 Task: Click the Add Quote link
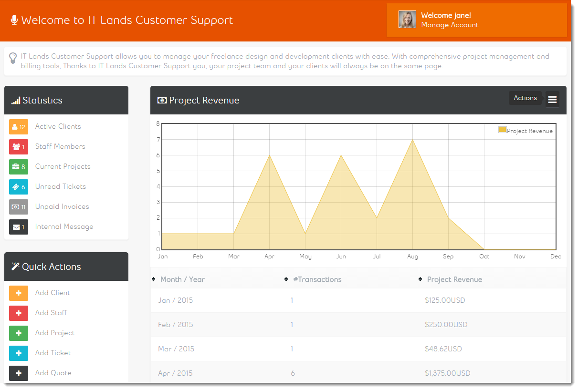point(53,373)
